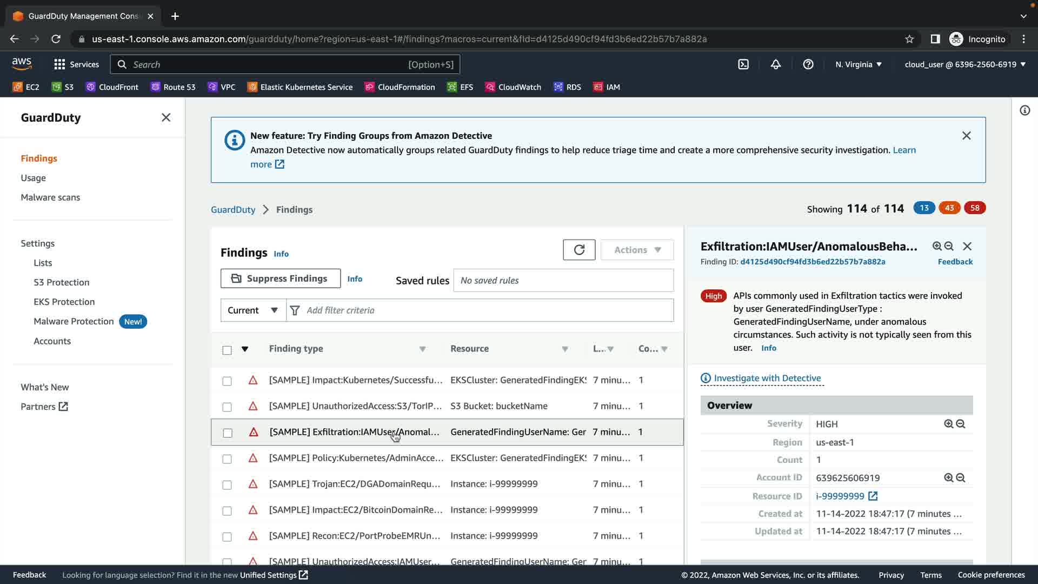The height and width of the screenshot is (584, 1038).
Task: Filter by the red high-severity 58 badge
Action: pyautogui.click(x=974, y=208)
